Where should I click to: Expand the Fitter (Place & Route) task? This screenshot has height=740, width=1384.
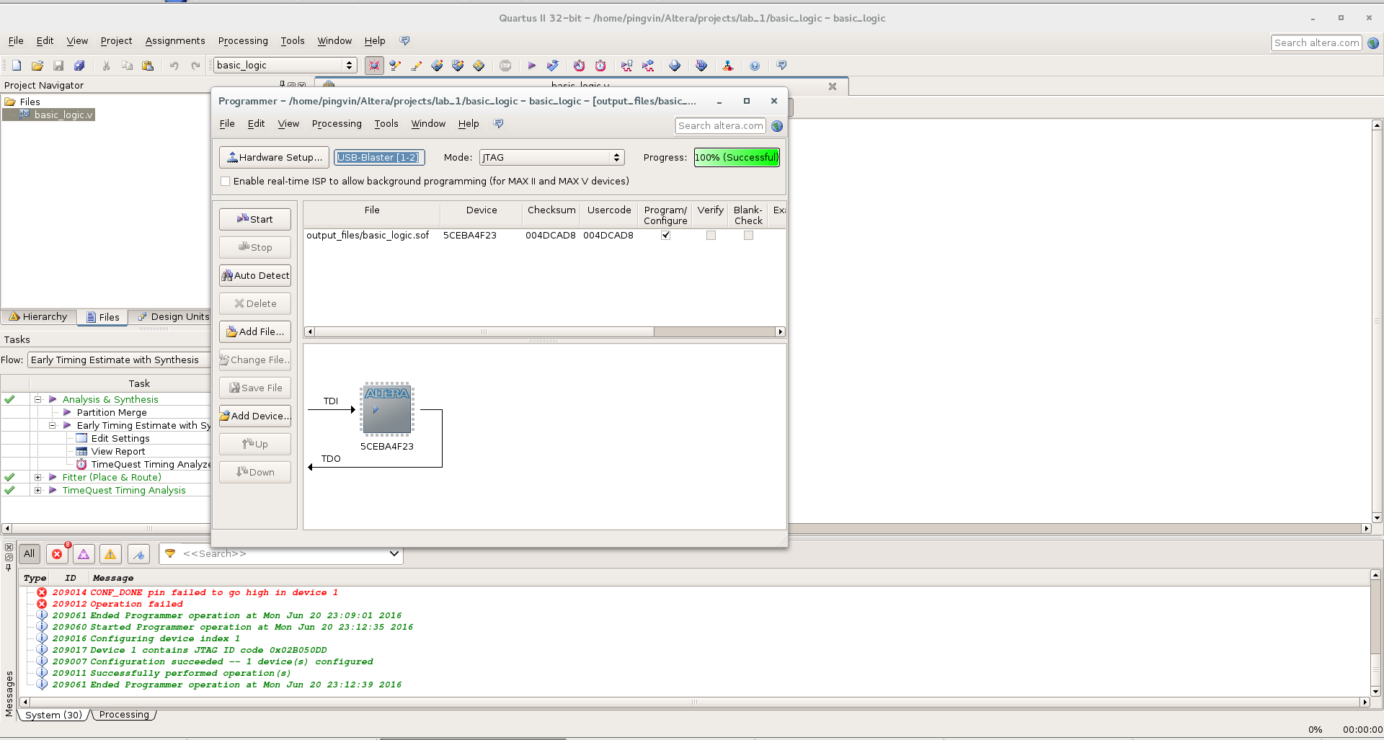click(38, 478)
